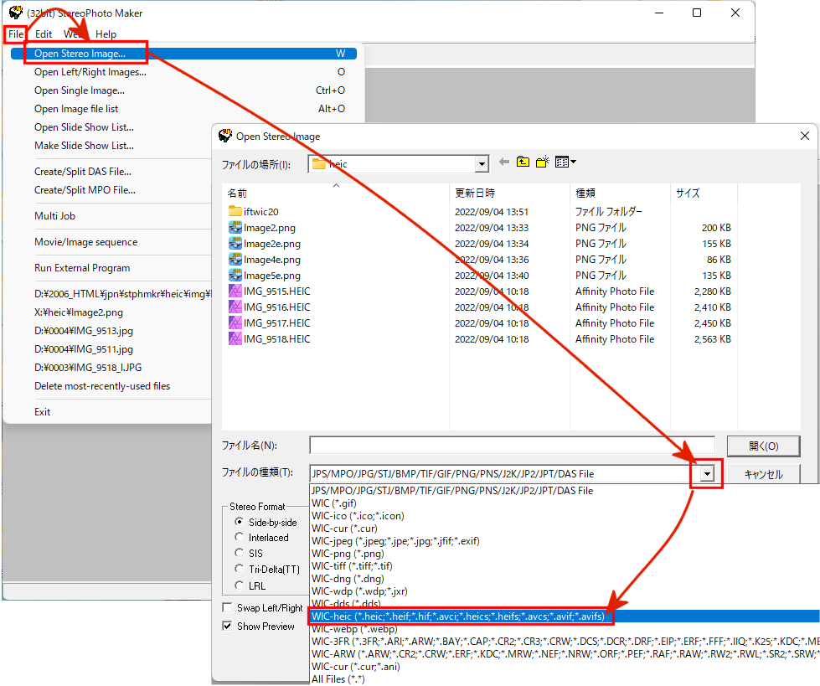Click the iftwic20 folder icon
The image size is (820, 686).
click(x=235, y=211)
